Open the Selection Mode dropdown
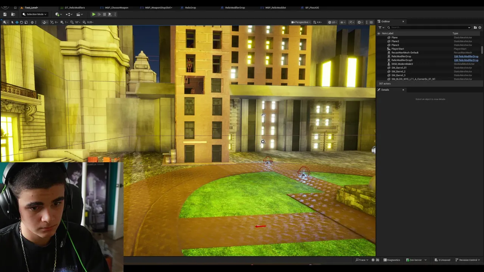The width and height of the screenshot is (484, 272). pyautogui.click(x=34, y=14)
